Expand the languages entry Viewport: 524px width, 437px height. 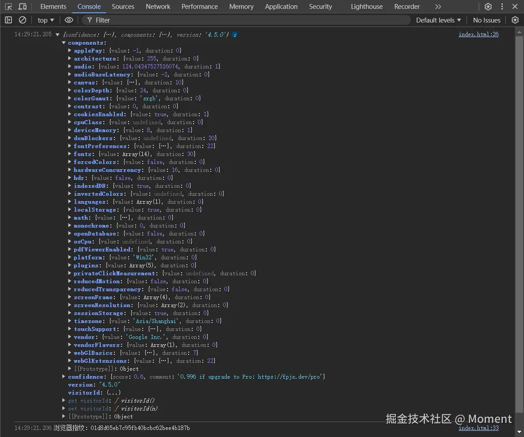pyautogui.click(x=69, y=201)
